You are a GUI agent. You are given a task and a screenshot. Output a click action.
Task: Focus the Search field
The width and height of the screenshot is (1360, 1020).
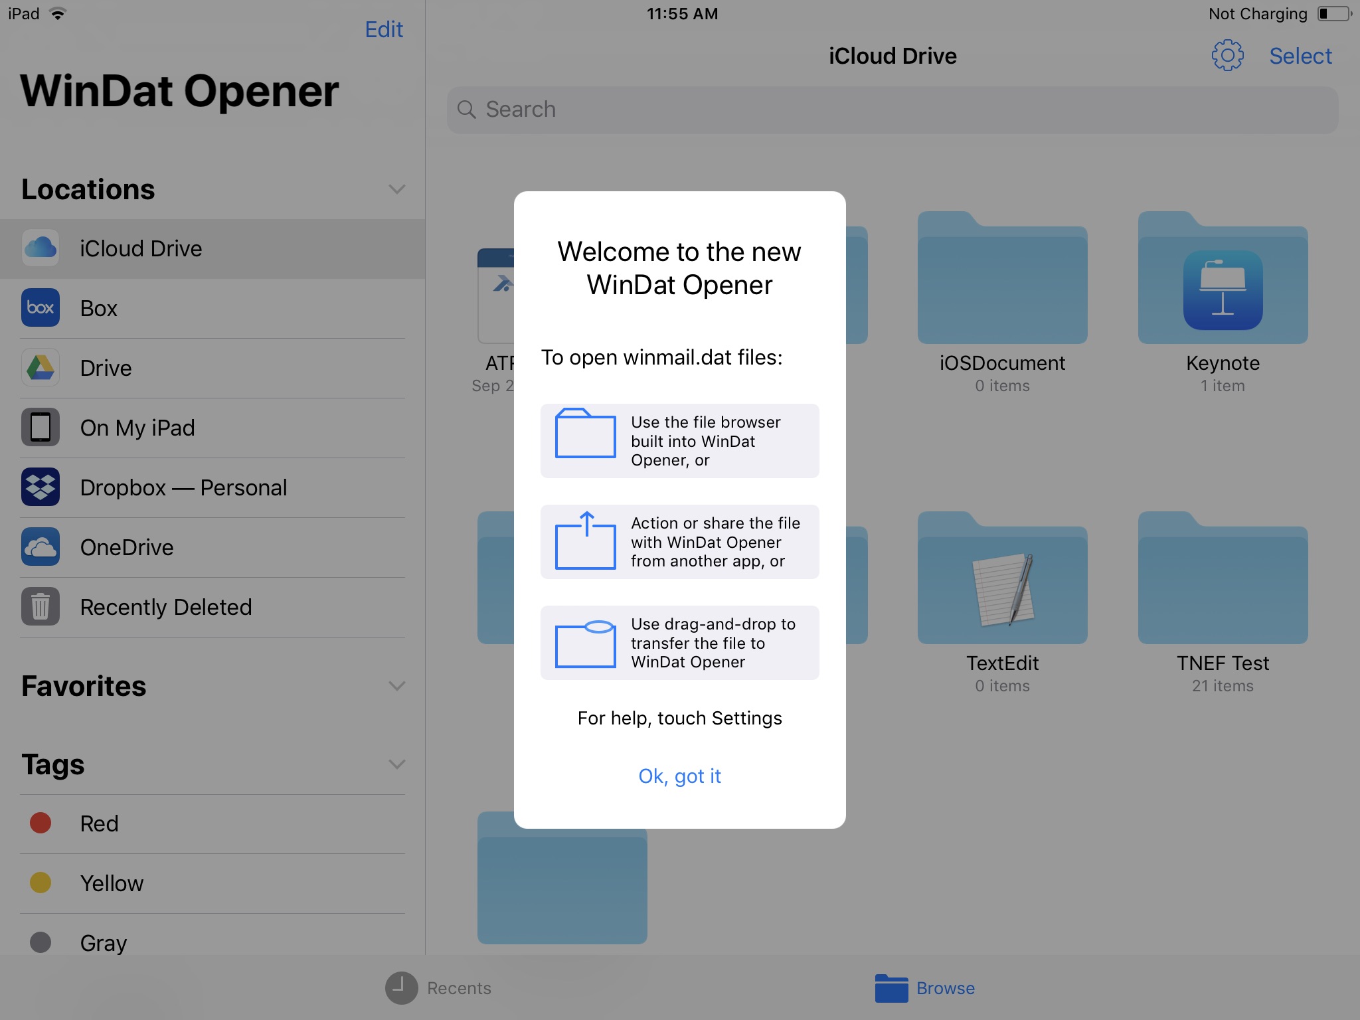[892, 110]
